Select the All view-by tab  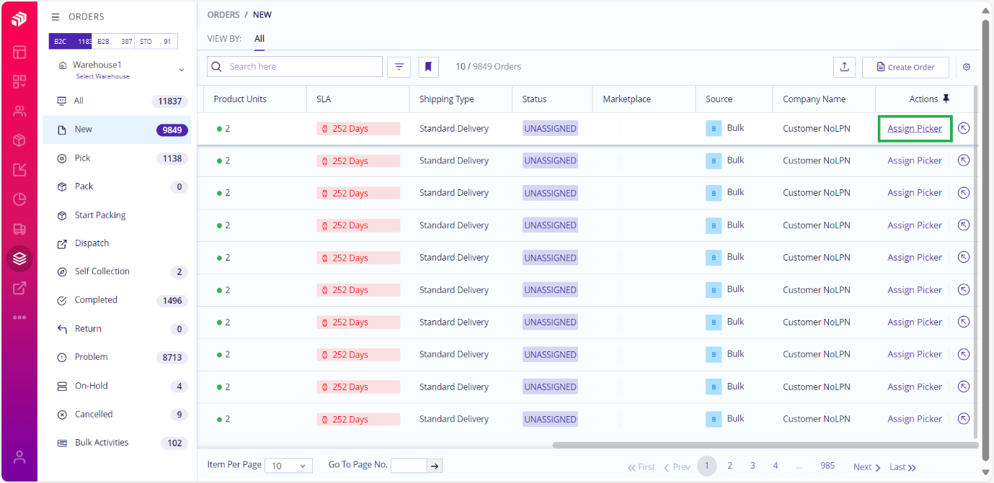(x=259, y=39)
